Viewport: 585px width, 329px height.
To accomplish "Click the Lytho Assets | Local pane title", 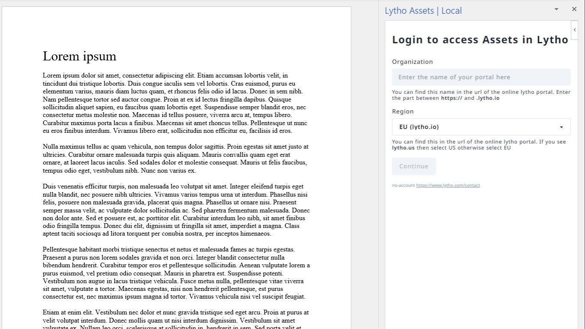I will [x=423, y=11].
